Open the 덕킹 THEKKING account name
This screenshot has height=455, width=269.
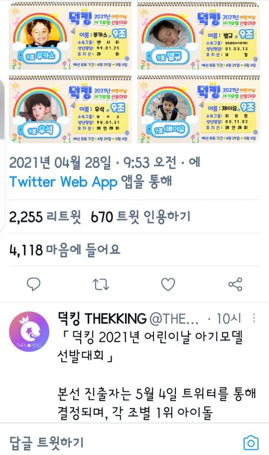[x=102, y=319]
